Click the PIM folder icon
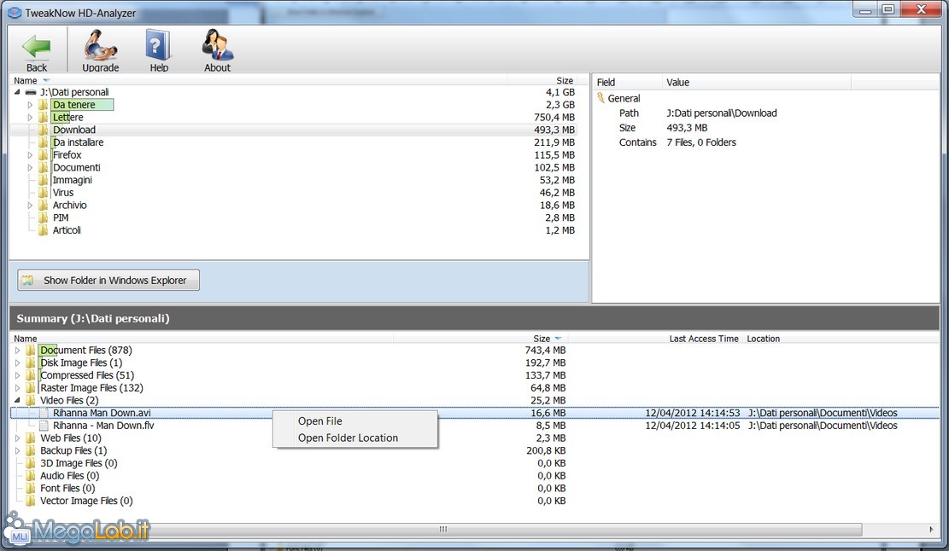The width and height of the screenshot is (949, 551). coord(43,217)
